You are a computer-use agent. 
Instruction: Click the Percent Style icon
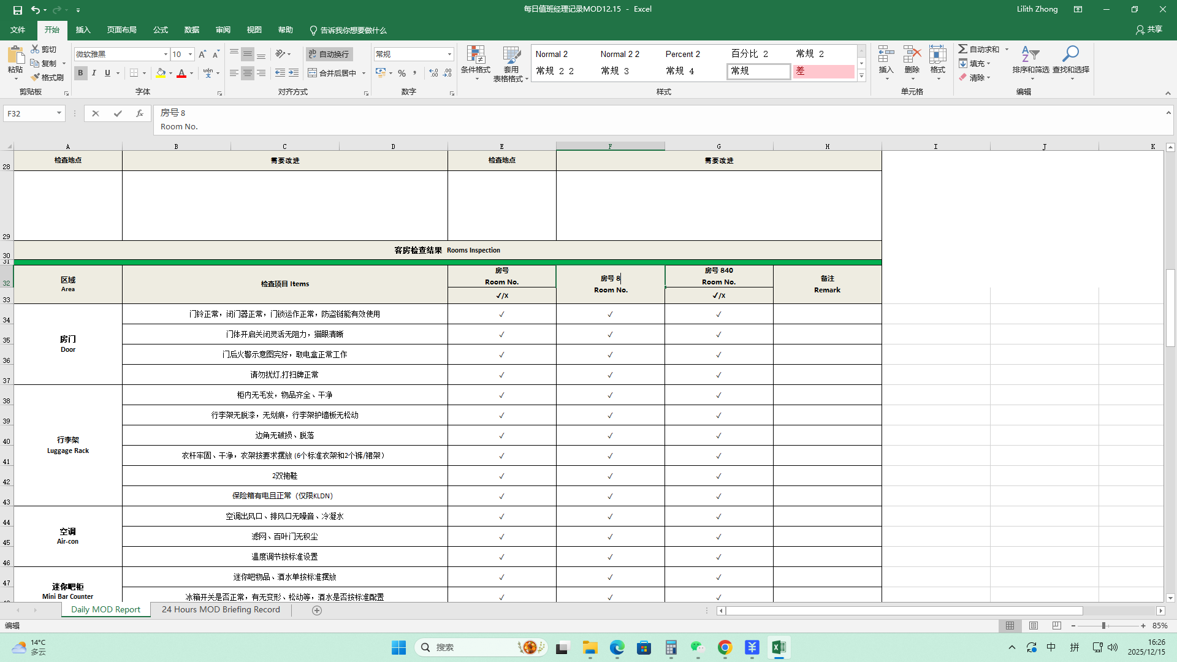[x=402, y=73]
